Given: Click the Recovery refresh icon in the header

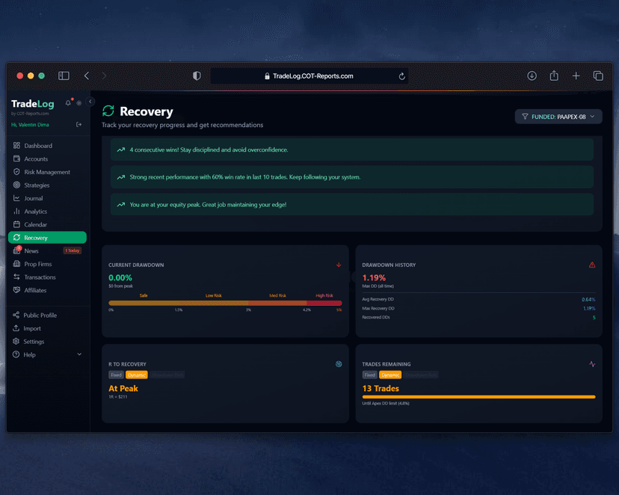Looking at the screenshot, I should pyautogui.click(x=108, y=110).
